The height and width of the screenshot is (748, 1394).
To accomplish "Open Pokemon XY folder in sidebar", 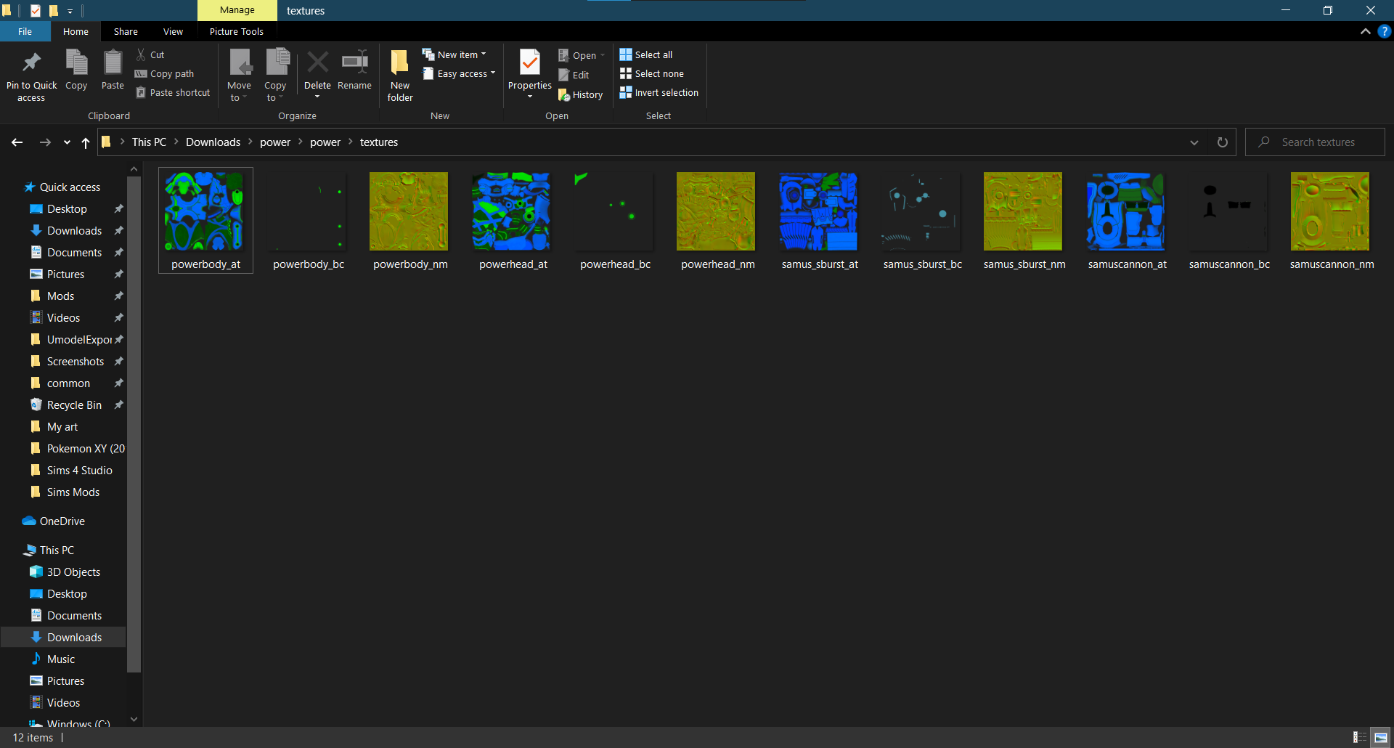I will tap(86, 449).
